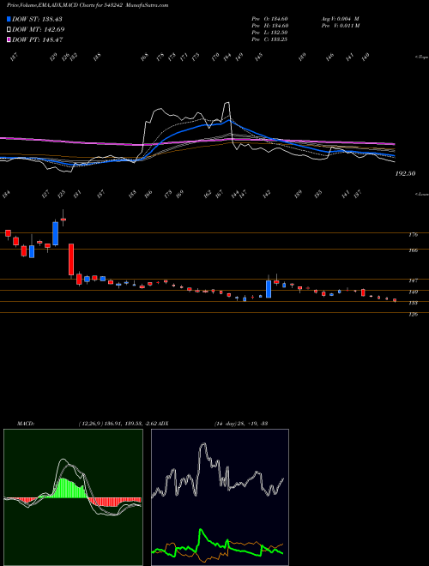Click the 'Avg V: 0.004 M' value
Viewport: 429px width, 566px height.
(340, 19)
